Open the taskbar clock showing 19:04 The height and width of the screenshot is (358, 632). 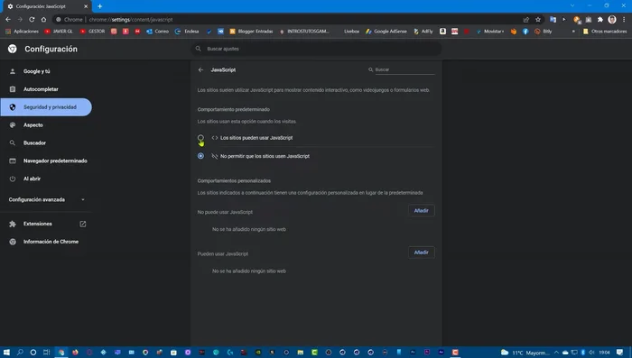(604, 353)
